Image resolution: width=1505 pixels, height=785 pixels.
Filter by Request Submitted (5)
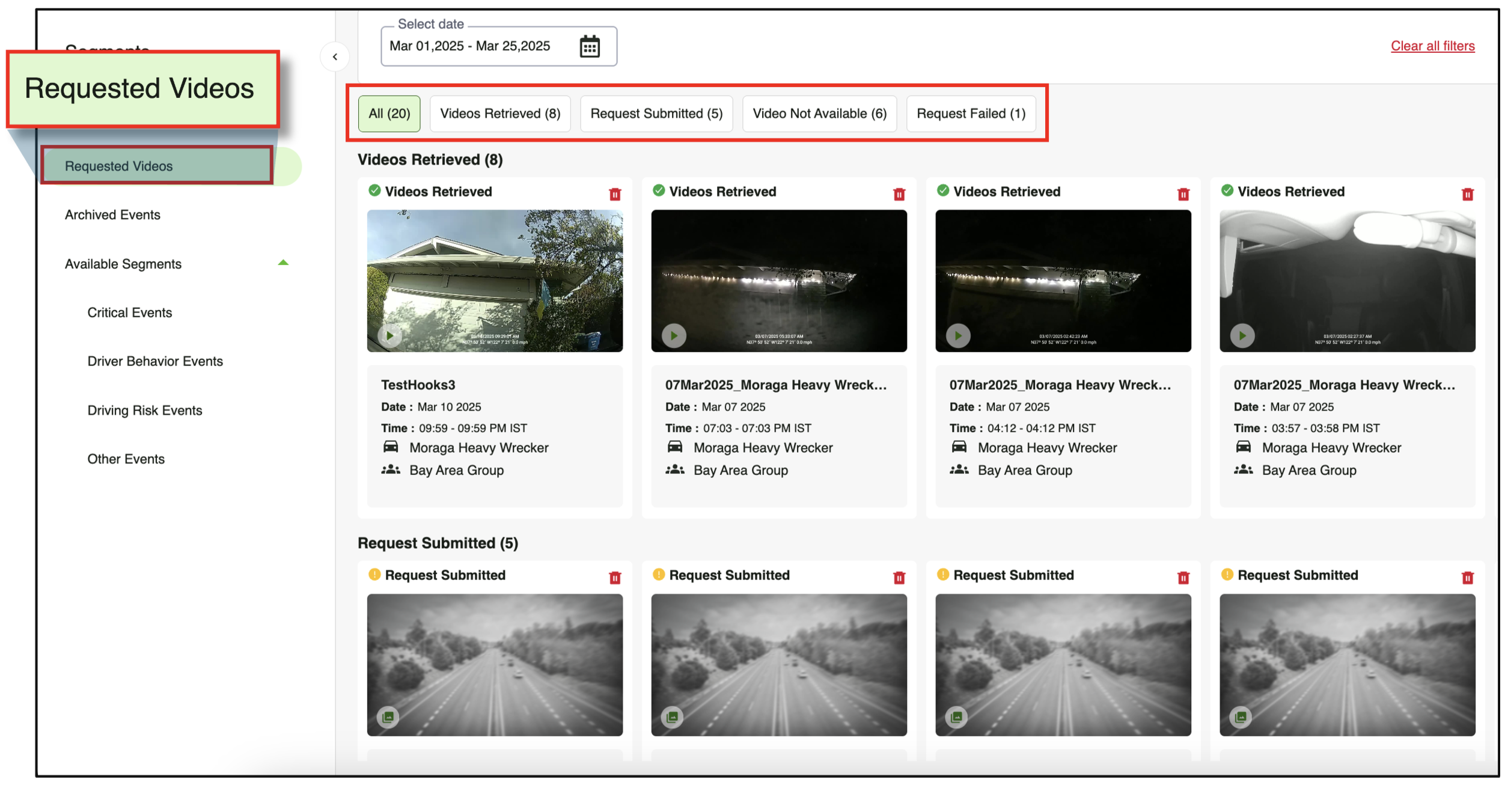coord(656,114)
